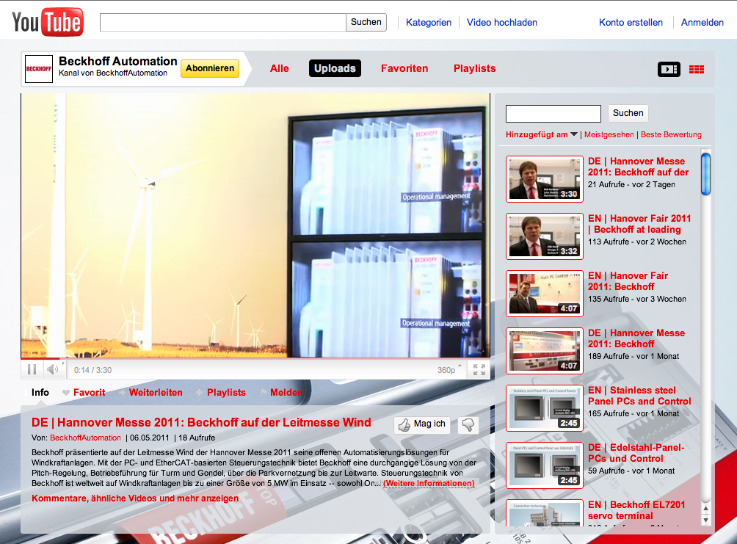Viewport: 737px width, 544px height.
Task: Focus the channel video search field
Action: click(x=553, y=113)
